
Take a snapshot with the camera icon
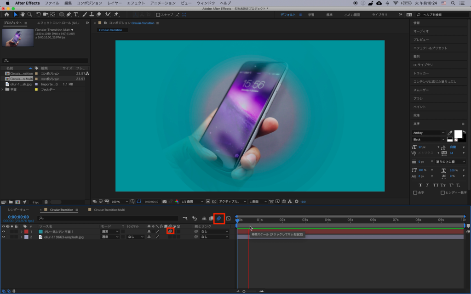click(x=165, y=202)
